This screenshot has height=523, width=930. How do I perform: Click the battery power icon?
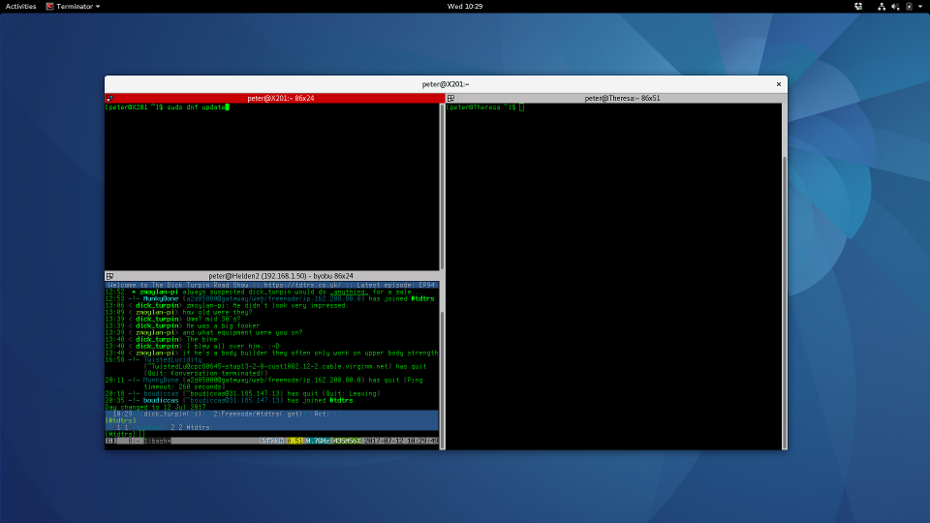tap(909, 7)
